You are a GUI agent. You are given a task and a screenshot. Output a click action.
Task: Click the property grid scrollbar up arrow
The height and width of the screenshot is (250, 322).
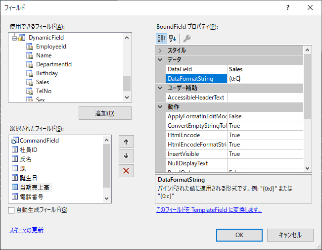pyautogui.click(x=308, y=50)
